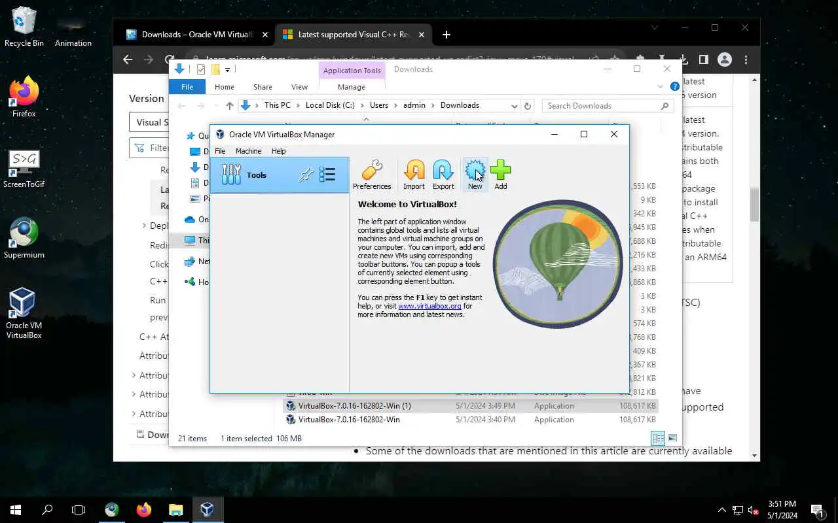Viewport: 838px width, 523px height.
Task: Switch to Downloads – Oracle VM VirtualBox tab
Action: (196, 35)
